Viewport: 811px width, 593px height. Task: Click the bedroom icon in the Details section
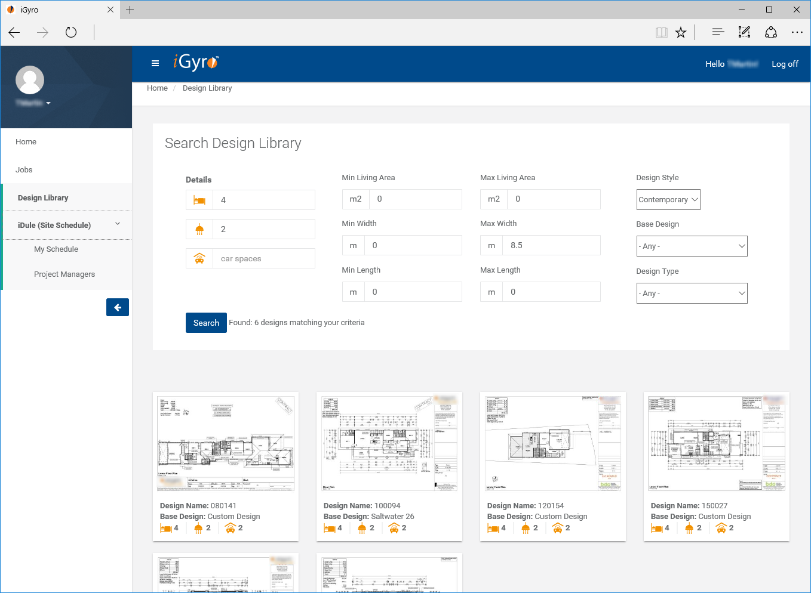pyautogui.click(x=199, y=200)
